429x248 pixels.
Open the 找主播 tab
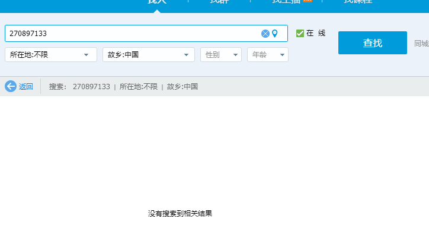pyautogui.click(x=286, y=2)
